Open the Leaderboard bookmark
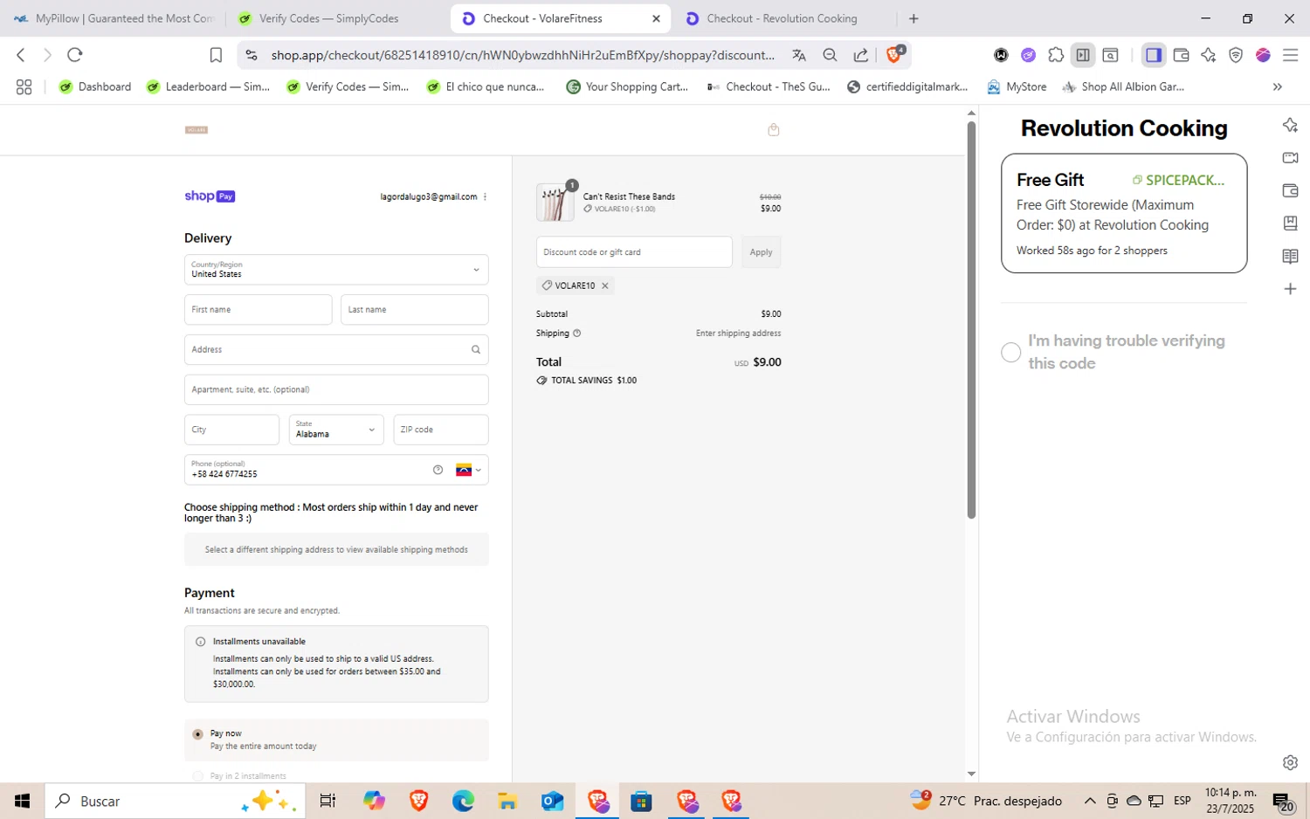 click(x=209, y=86)
